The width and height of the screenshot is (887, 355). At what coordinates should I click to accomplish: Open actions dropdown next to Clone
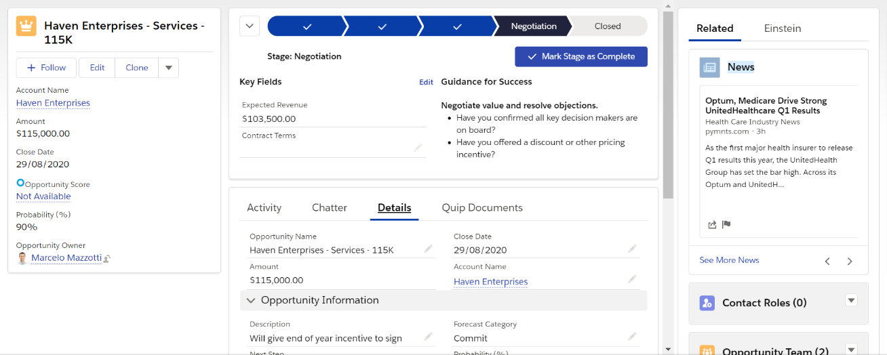pyautogui.click(x=169, y=68)
